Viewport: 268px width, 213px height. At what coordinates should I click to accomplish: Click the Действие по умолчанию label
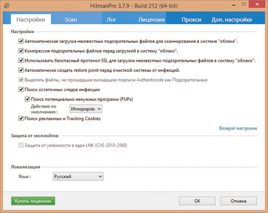[x=44, y=109]
